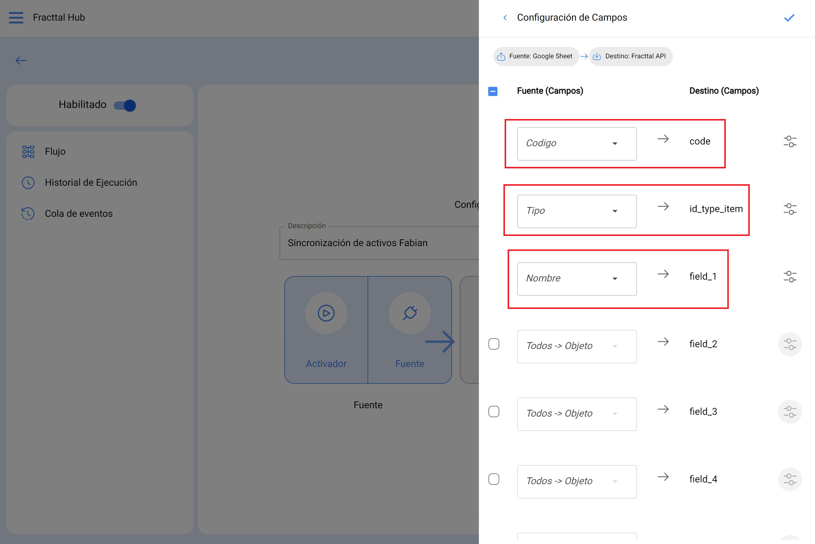The image size is (815, 544).
Task: Click the Fuente step label in the flow card
Action: tap(409, 364)
